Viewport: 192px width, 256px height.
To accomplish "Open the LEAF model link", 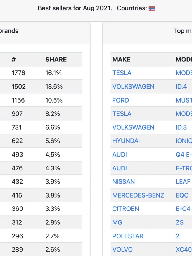I will (x=183, y=182).
